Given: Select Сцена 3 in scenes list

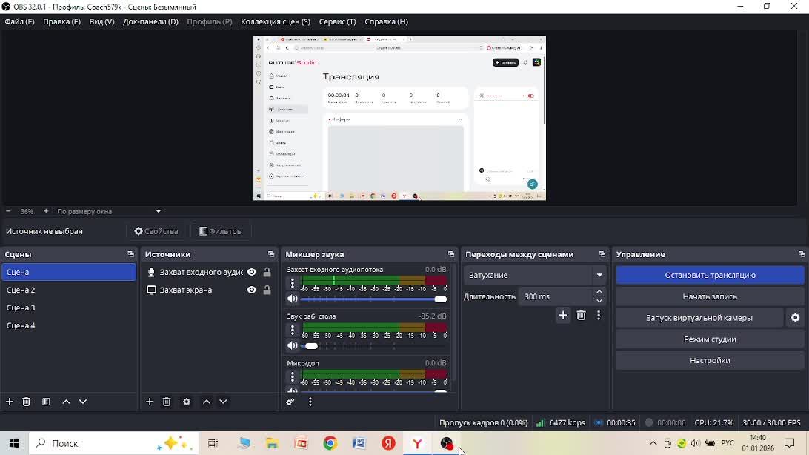Looking at the screenshot, I should [x=21, y=308].
